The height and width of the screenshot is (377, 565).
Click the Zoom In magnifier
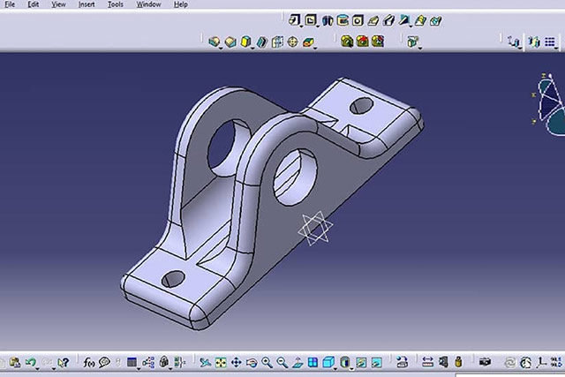(x=267, y=362)
